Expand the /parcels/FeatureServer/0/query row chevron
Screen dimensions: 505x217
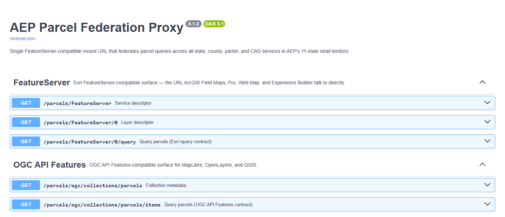[x=487, y=141]
